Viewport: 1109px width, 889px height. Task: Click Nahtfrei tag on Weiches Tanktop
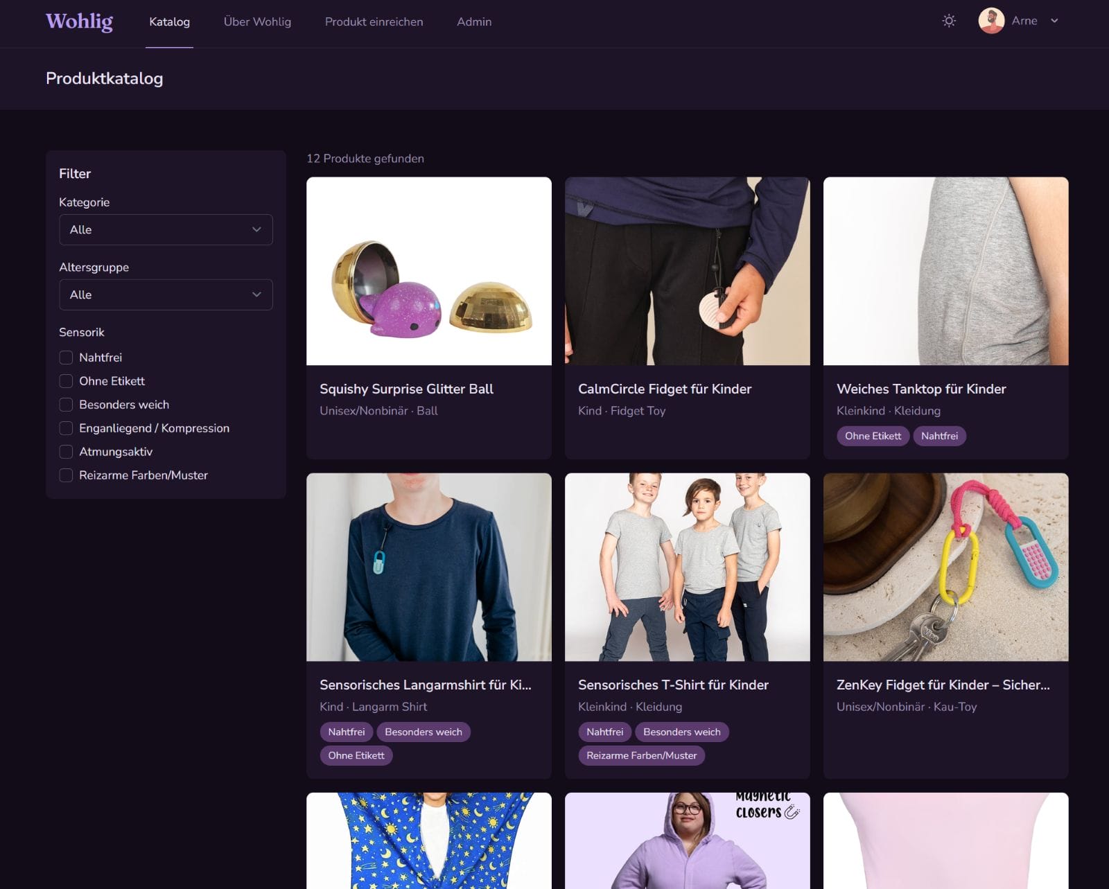pos(939,436)
